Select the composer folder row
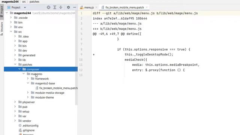240x135 pixels. (x=41, y=69)
